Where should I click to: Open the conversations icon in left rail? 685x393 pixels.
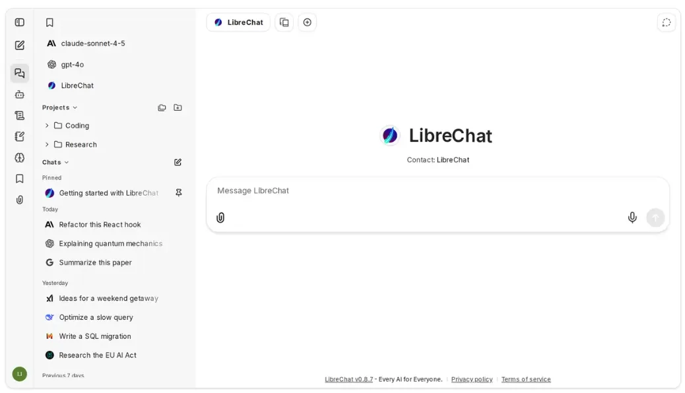pos(20,73)
